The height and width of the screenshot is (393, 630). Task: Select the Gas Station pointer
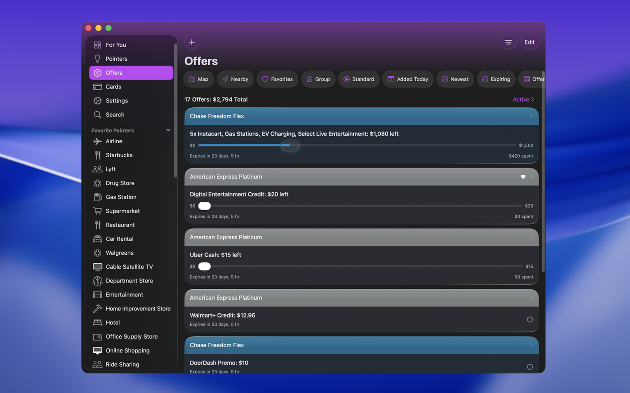pos(121,197)
